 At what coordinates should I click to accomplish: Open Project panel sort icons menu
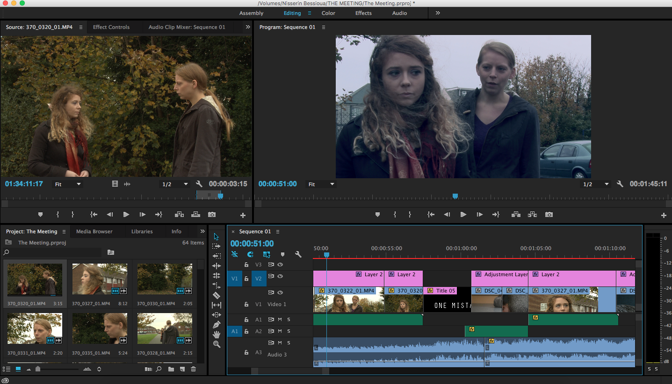point(99,369)
